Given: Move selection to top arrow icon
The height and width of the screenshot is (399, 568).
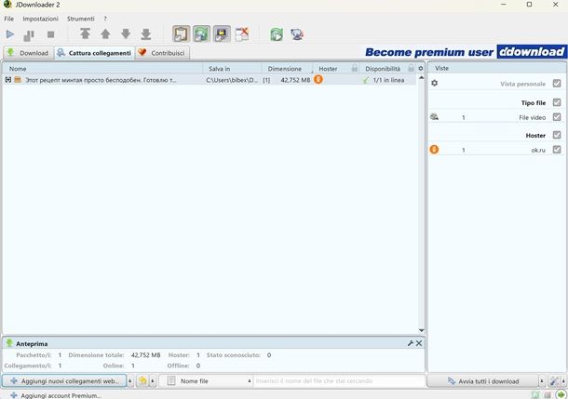Looking at the screenshot, I should point(85,34).
